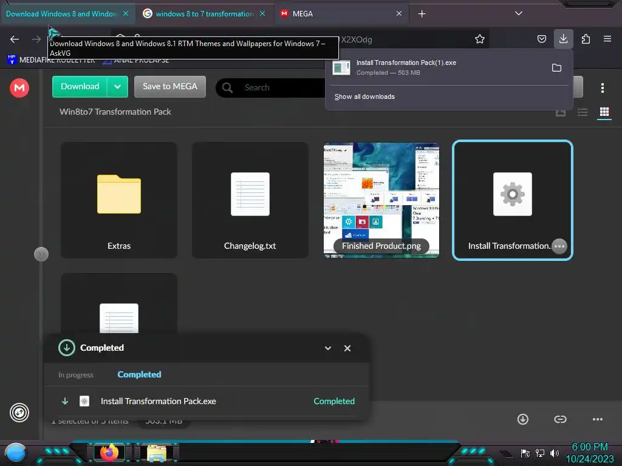Open the vertical three-dot MEGA menu
Image resolution: width=622 pixels, height=466 pixels.
(x=602, y=88)
